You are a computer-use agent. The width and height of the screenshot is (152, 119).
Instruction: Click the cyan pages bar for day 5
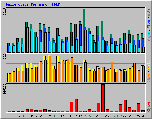28,40
